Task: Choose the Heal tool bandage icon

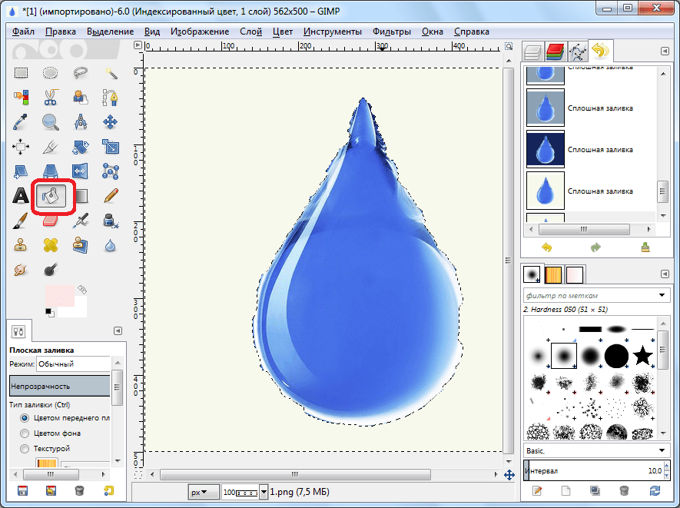Action: pos(51,245)
